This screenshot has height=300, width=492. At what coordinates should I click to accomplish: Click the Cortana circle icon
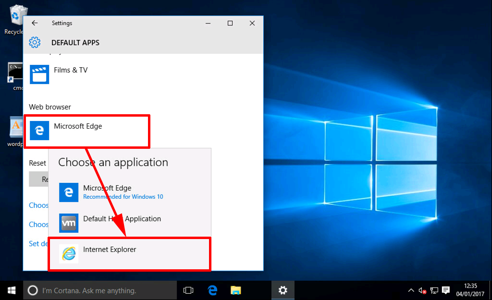[33, 290]
